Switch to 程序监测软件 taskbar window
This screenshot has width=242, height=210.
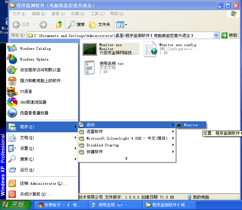coord(169,205)
